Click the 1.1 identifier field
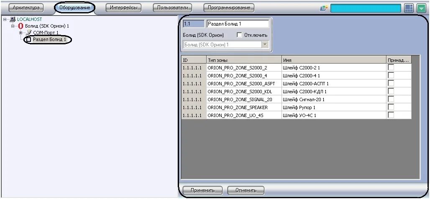 pyautogui.click(x=194, y=24)
